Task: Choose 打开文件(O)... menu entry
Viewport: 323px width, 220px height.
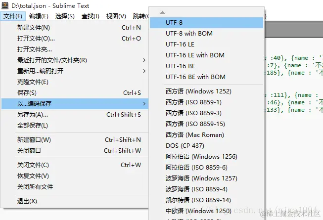Action: click(75, 38)
